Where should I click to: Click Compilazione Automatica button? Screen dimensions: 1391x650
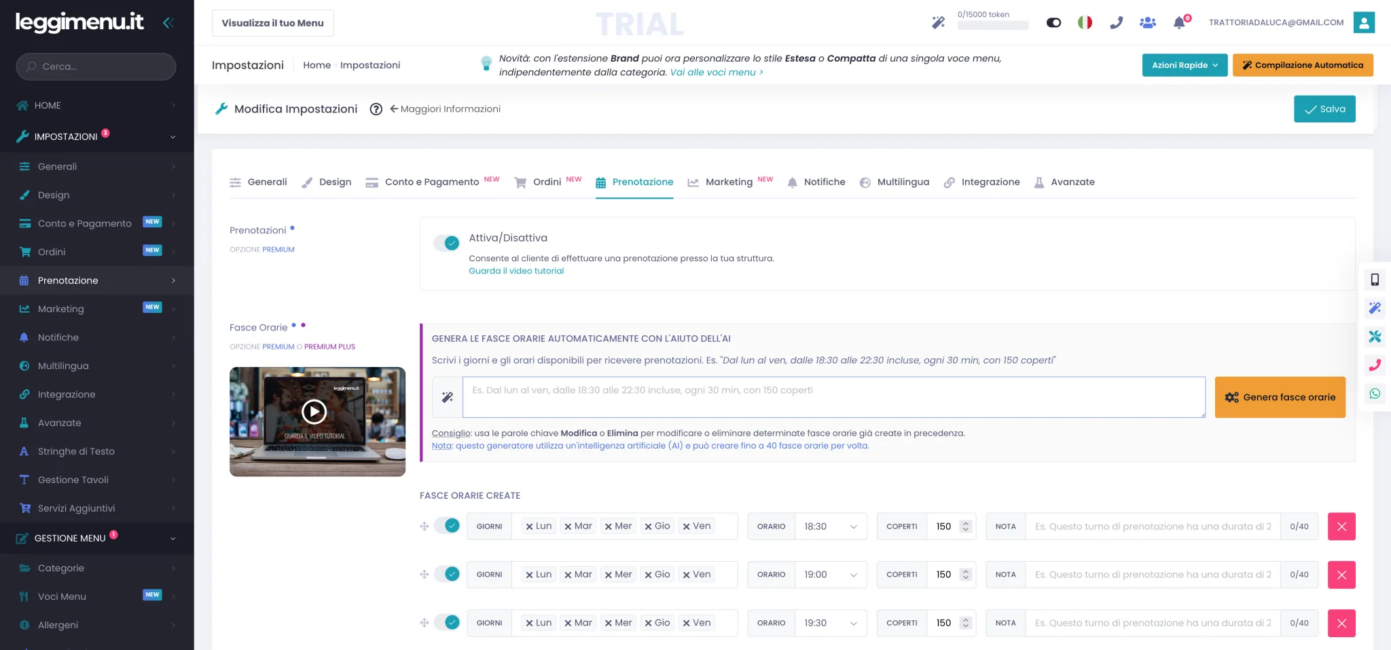click(1303, 65)
